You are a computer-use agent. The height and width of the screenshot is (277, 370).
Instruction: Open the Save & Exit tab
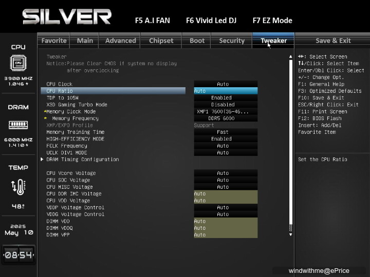point(333,41)
